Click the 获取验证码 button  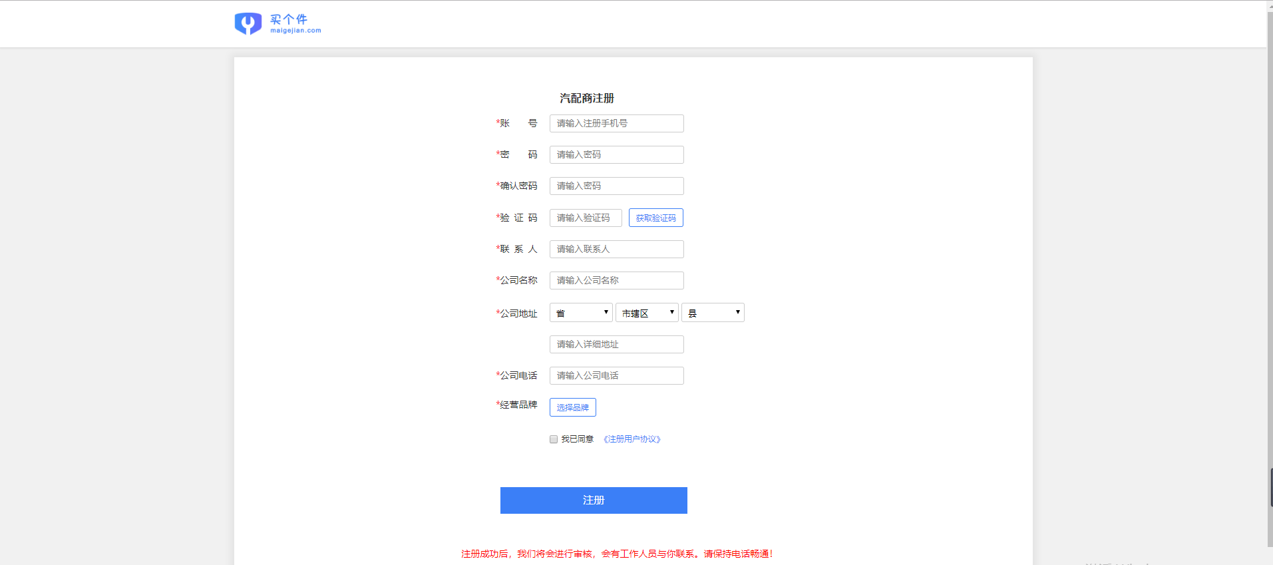click(x=655, y=218)
